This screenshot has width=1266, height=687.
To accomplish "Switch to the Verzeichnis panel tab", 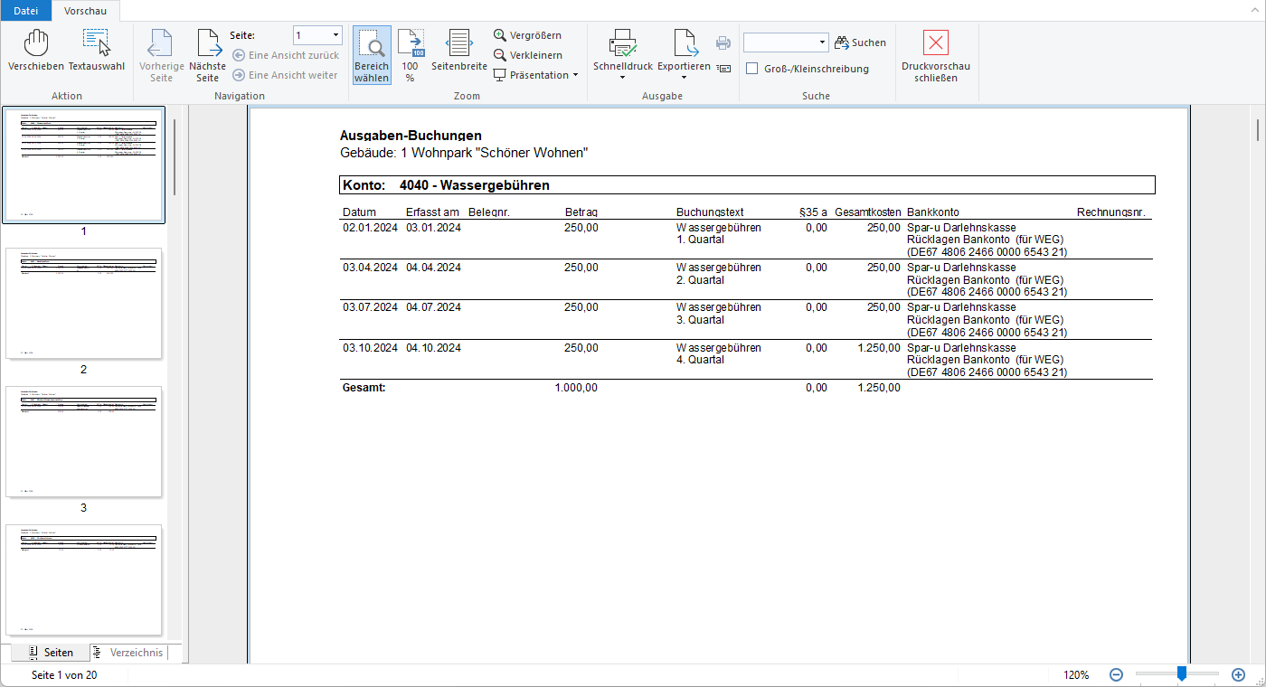I will tap(128, 653).
